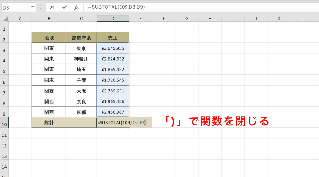Screen dimensions: 319x177
Task: Select column H header
Action: pyautogui.click(x=210, y=18)
